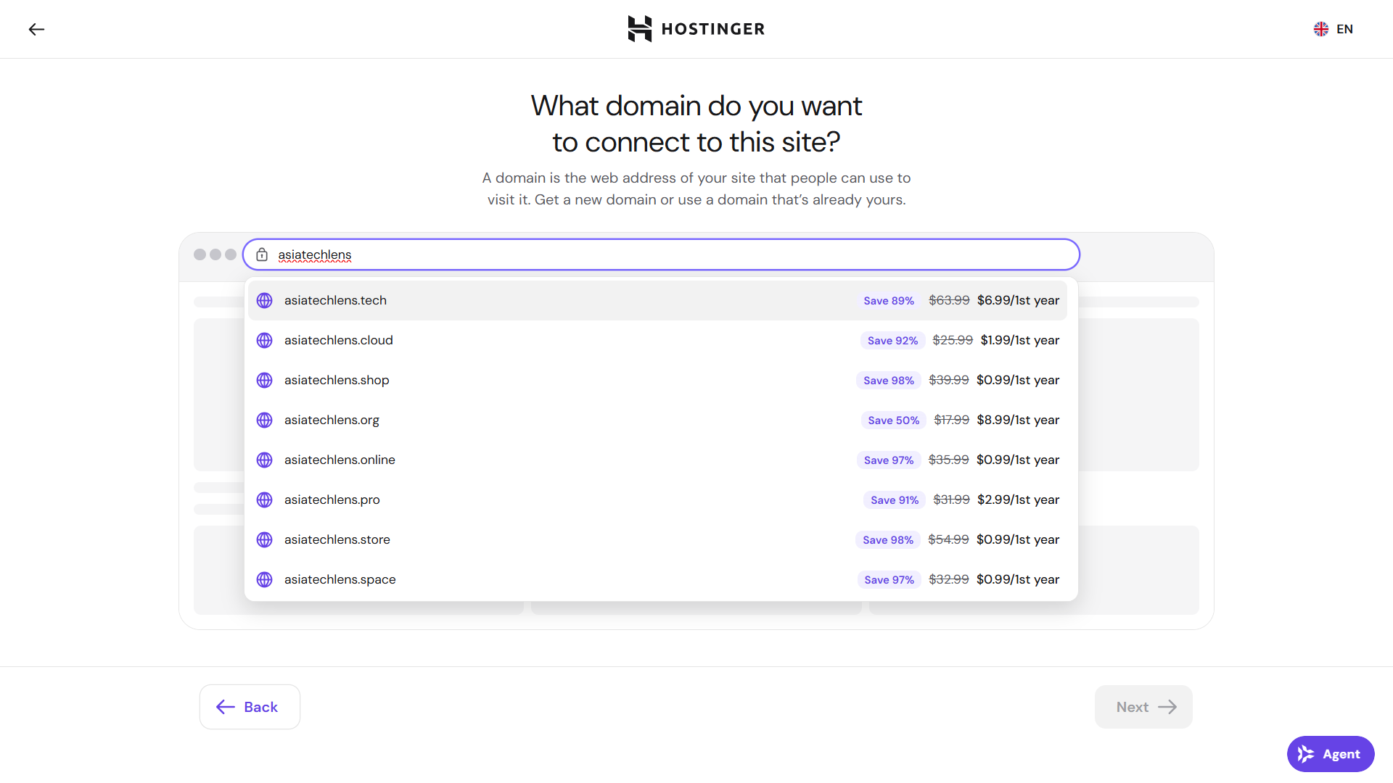Open the Agent chat assistant
1393x783 pixels.
(1331, 754)
